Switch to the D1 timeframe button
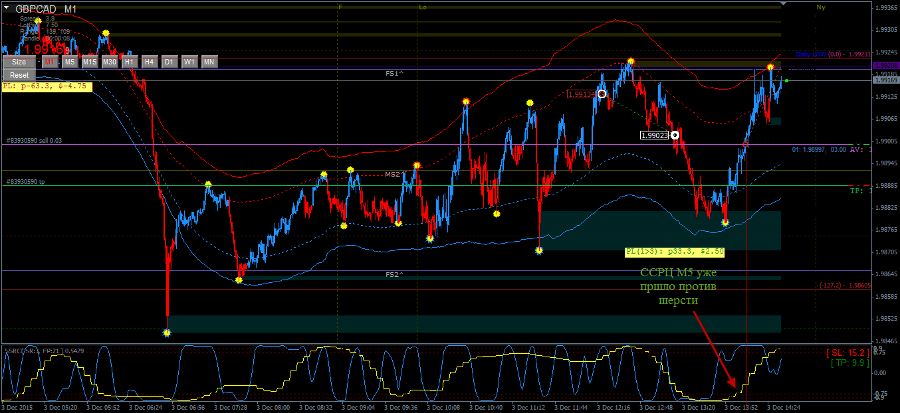 pyautogui.click(x=169, y=62)
